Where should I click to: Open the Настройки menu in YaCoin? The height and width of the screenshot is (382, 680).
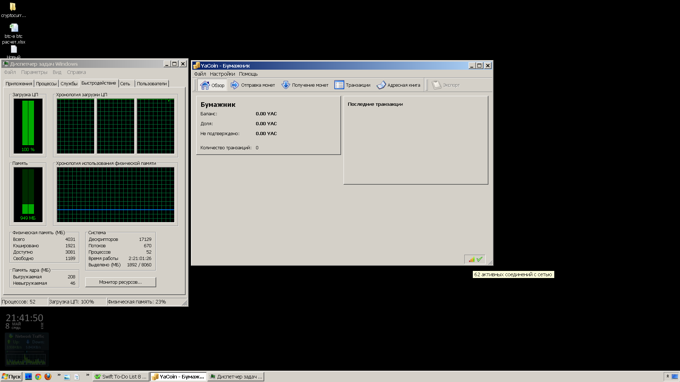coord(222,74)
